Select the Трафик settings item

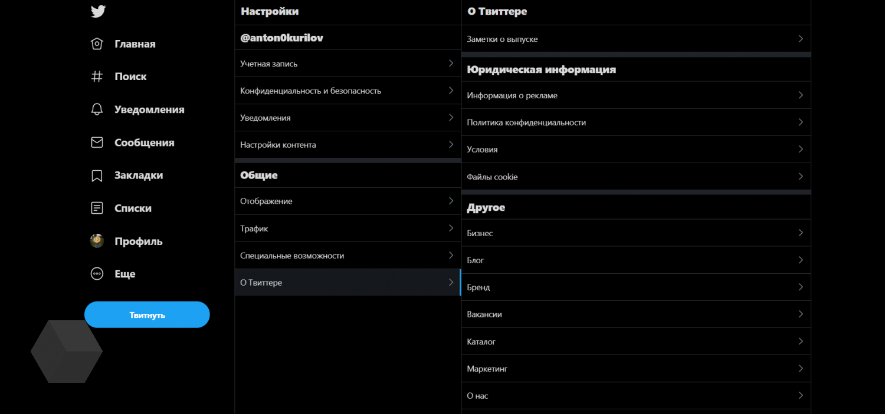coord(254,228)
